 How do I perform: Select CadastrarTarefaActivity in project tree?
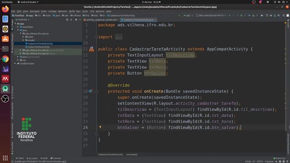point(40,43)
